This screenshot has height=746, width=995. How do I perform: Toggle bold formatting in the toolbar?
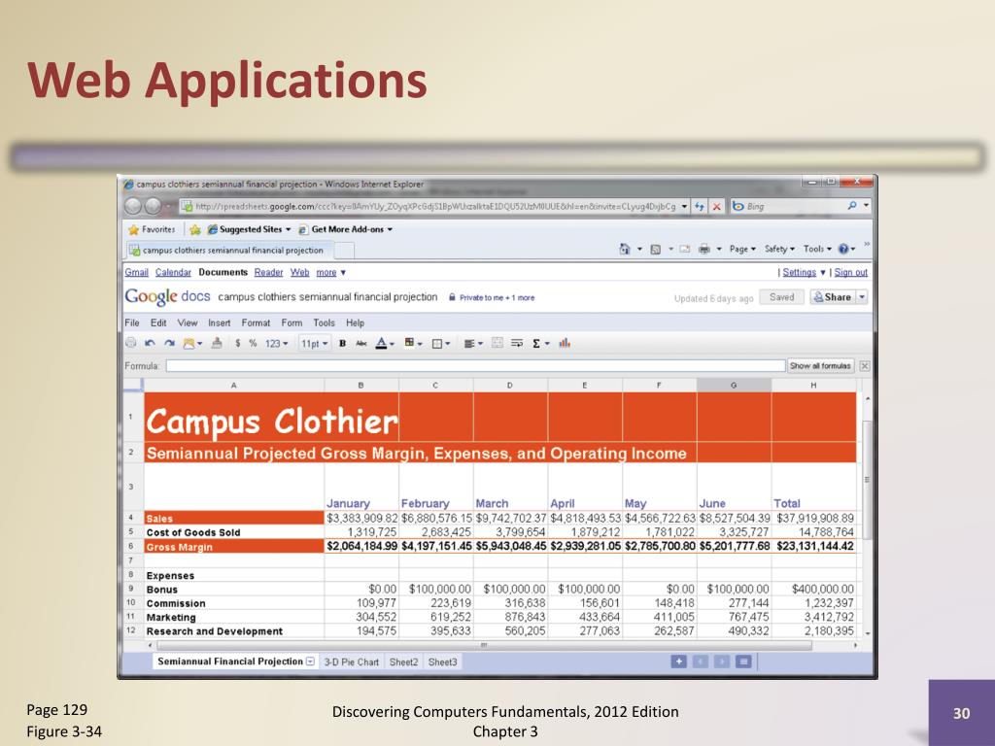(x=342, y=343)
